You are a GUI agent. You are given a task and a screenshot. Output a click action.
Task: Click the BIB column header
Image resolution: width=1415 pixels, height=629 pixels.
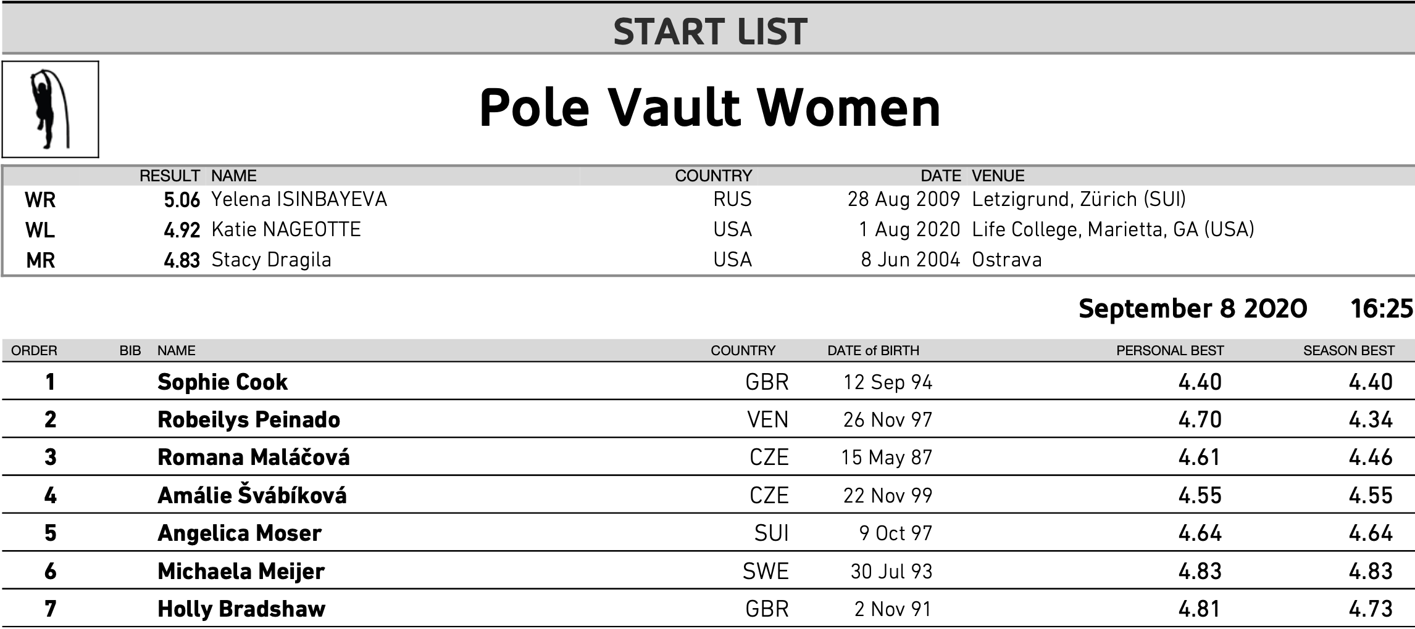click(130, 350)
